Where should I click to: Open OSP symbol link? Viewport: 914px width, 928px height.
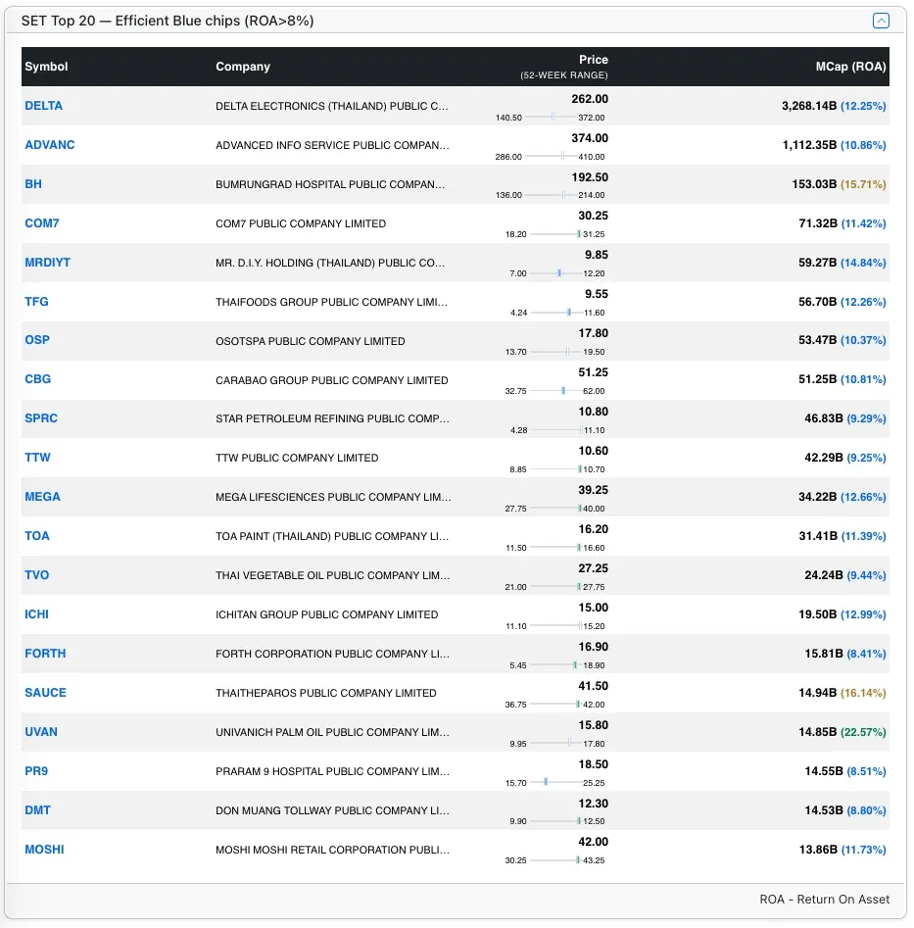point(37,340)
